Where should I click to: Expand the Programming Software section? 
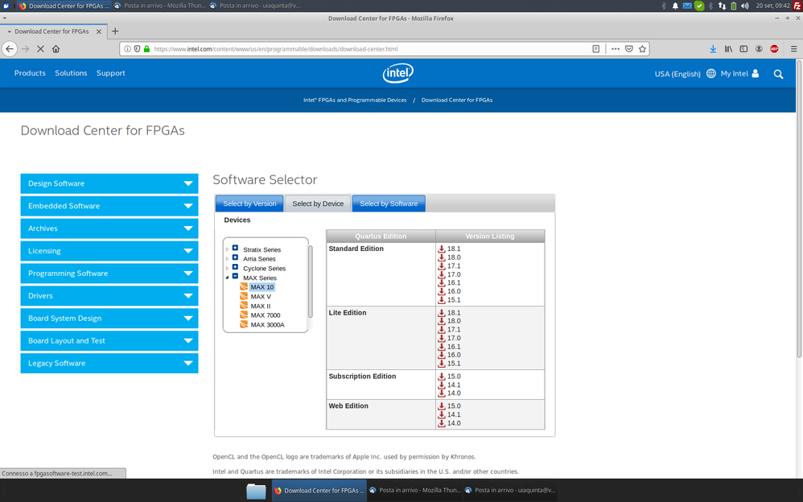click(109, 273)
